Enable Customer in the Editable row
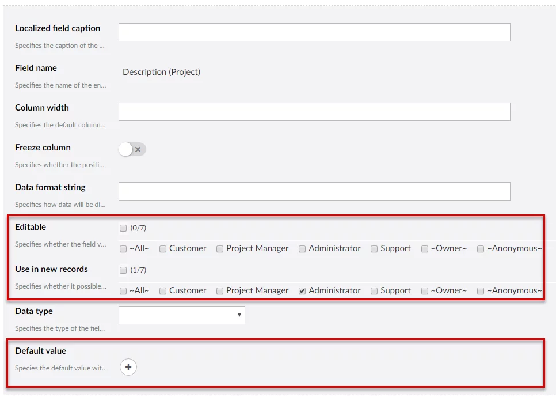 163,249
